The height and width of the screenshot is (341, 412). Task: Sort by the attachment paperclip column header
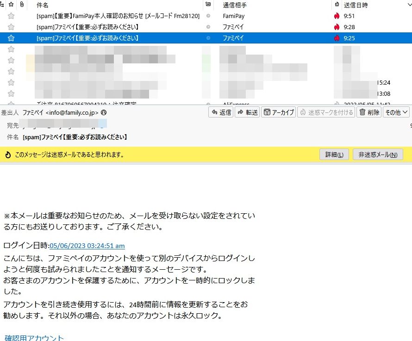tap(22, 5)
